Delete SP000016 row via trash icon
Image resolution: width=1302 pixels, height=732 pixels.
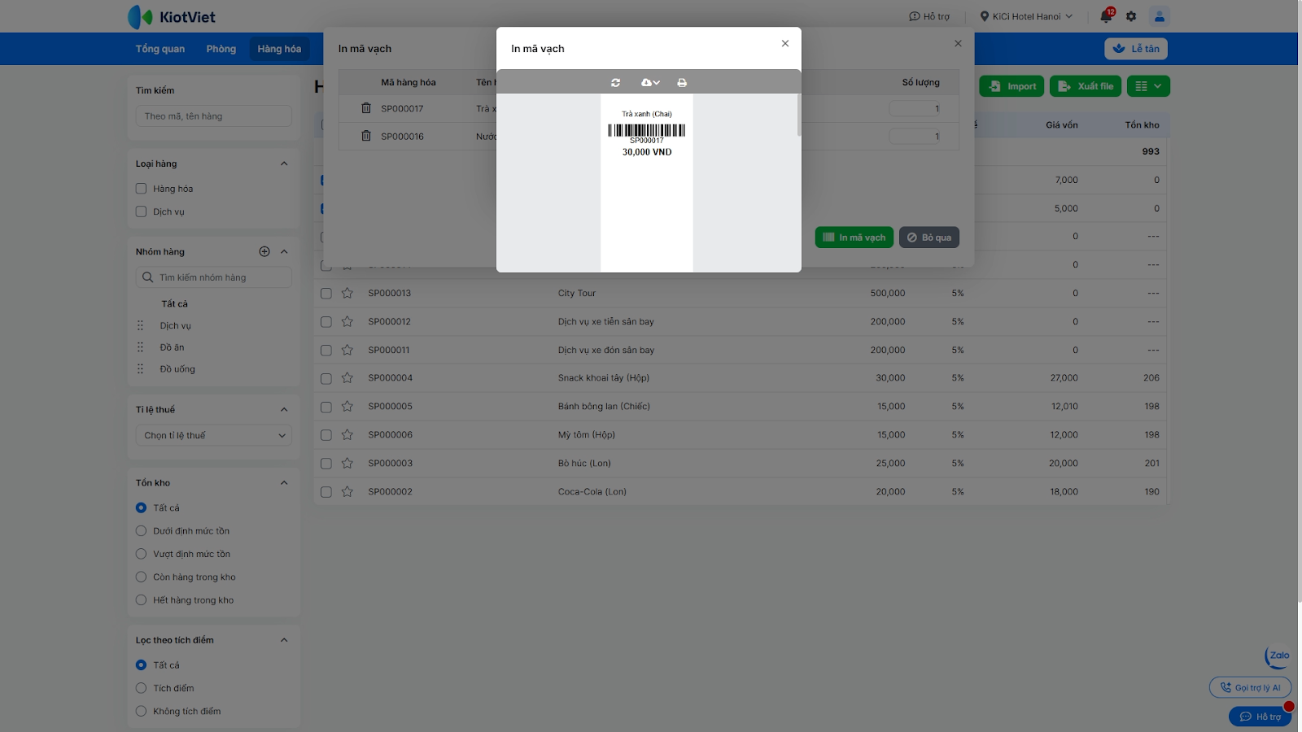tap(366, 136)
